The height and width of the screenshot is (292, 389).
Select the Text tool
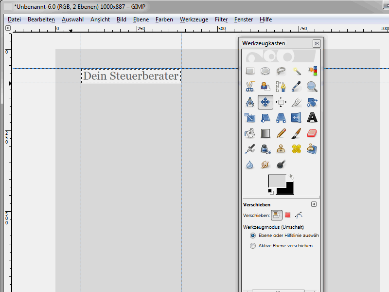(312, 118)
